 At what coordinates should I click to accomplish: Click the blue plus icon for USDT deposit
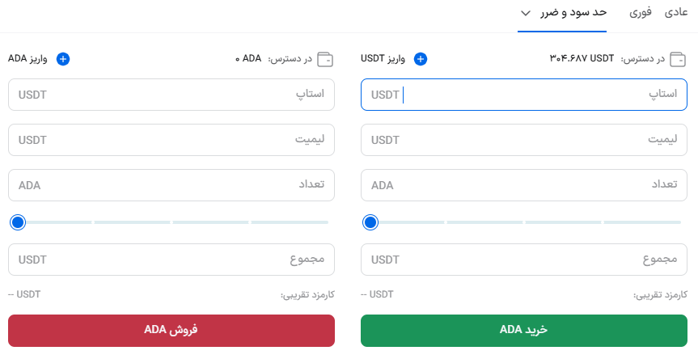420,59
